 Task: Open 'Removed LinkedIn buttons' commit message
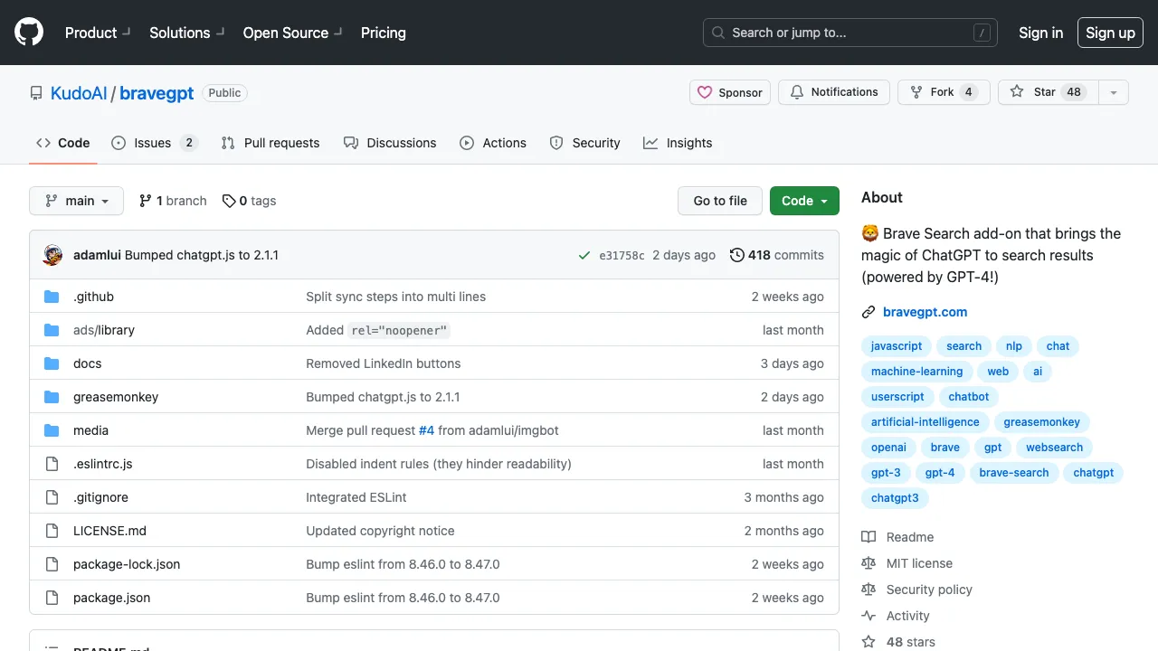tap(384, 363)
